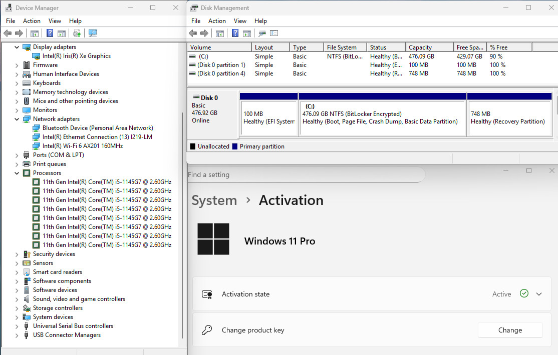The height and width of the screenshot is (355, 558).
Task: Click Change button for product key
Action: coord(510,330)
